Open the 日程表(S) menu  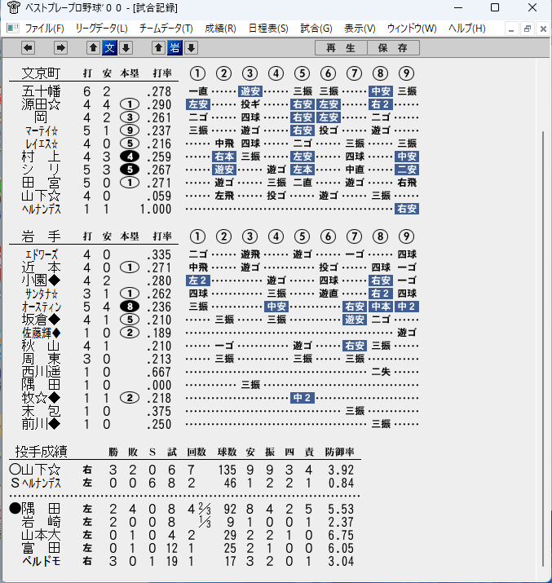click(x=268, y=29)
